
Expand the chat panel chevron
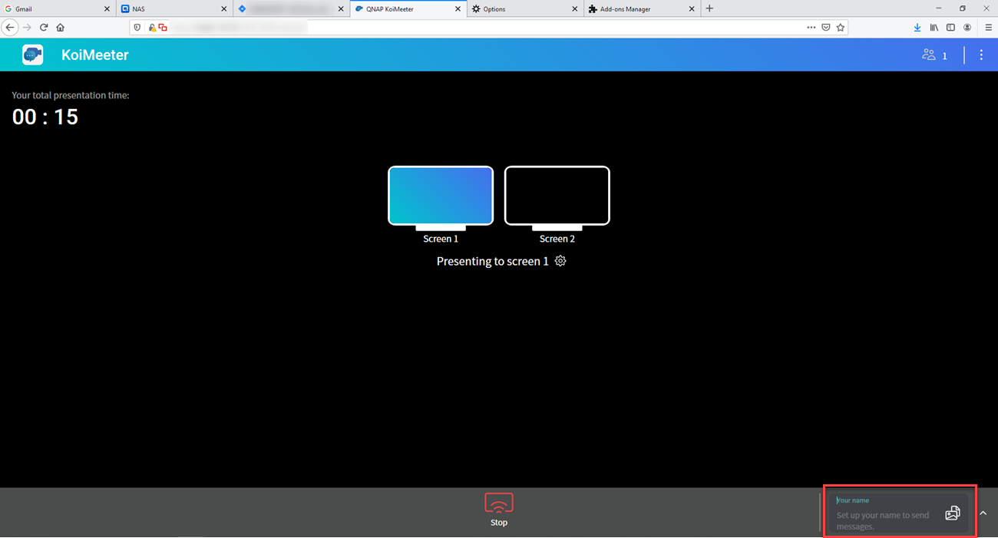click(983, 513)
